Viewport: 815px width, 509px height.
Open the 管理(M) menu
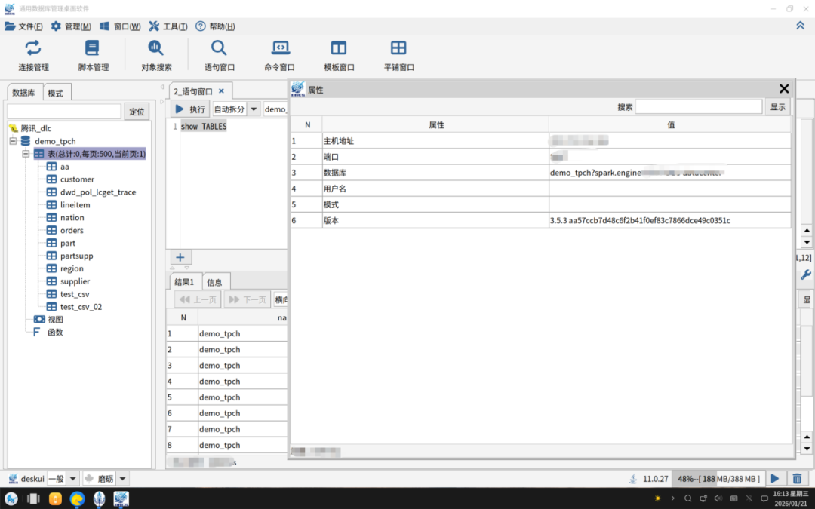click(71, 26)
